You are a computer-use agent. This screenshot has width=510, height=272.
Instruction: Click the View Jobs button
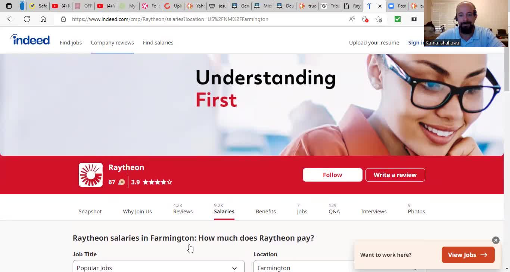tap(468, 255)
